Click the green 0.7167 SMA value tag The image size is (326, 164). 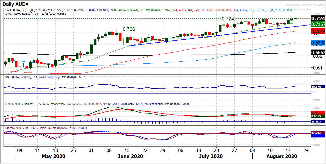318,25
